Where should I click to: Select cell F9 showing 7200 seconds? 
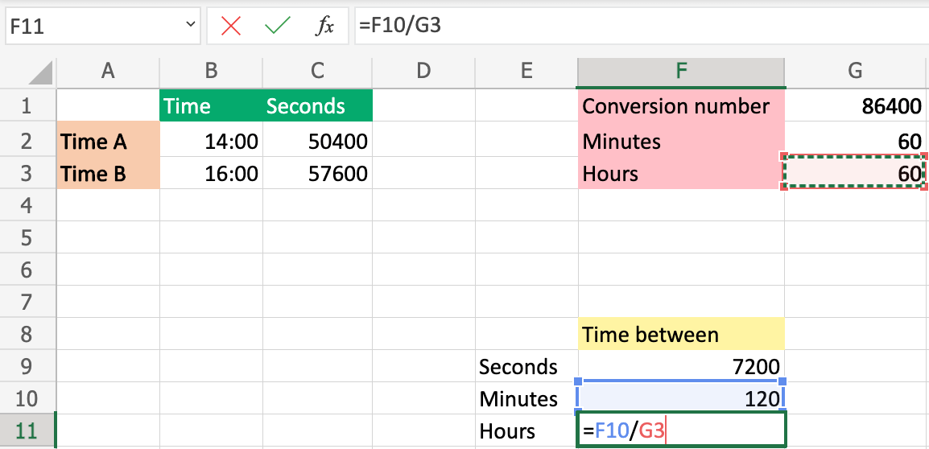coord(681,366)
